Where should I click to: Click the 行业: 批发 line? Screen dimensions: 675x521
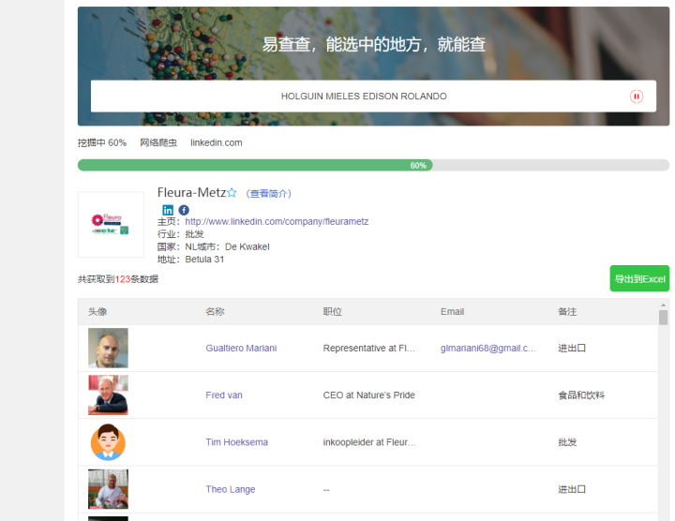pyautogui.click(x=180, y=234)
